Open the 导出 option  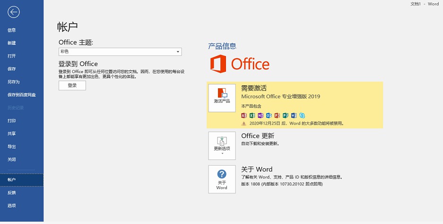coord(12,147)
